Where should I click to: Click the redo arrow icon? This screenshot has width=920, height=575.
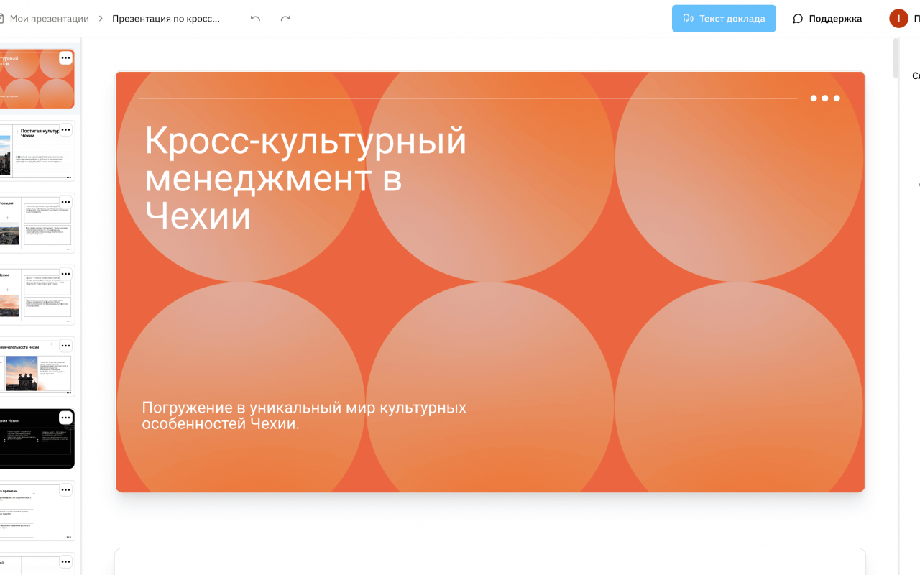tap(285, 19)
